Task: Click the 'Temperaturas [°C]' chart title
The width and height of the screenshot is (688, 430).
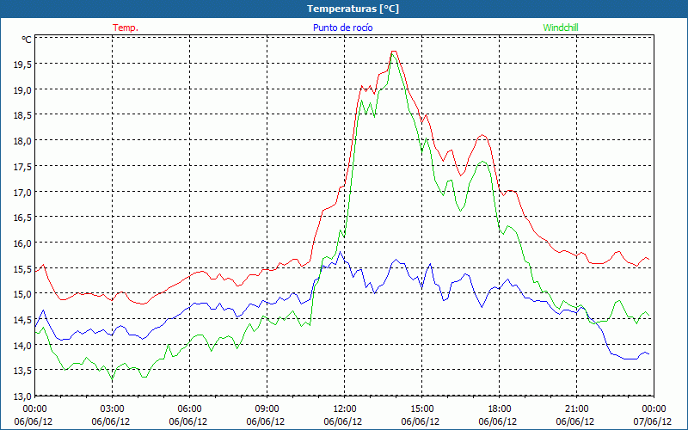Action: click(x=353, y=9)
